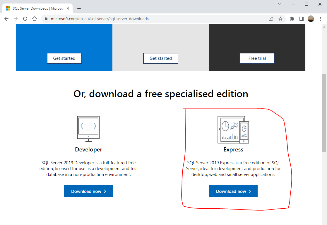
Task: Open the Chrome profile avatar
Action: tap(311, 19)
